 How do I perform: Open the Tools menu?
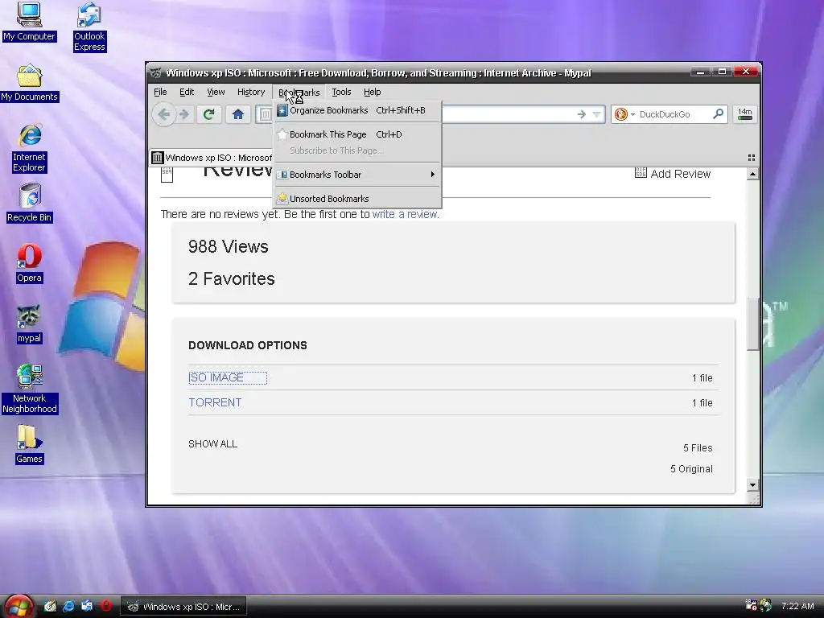pos(341,92)
